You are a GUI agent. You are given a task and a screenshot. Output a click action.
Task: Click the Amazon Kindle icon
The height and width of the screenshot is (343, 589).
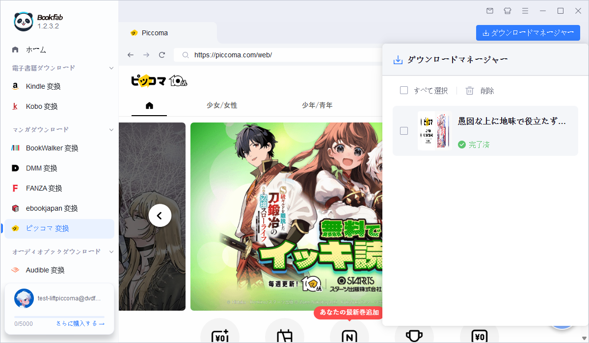pyautogui.click(x=15, y=86)
